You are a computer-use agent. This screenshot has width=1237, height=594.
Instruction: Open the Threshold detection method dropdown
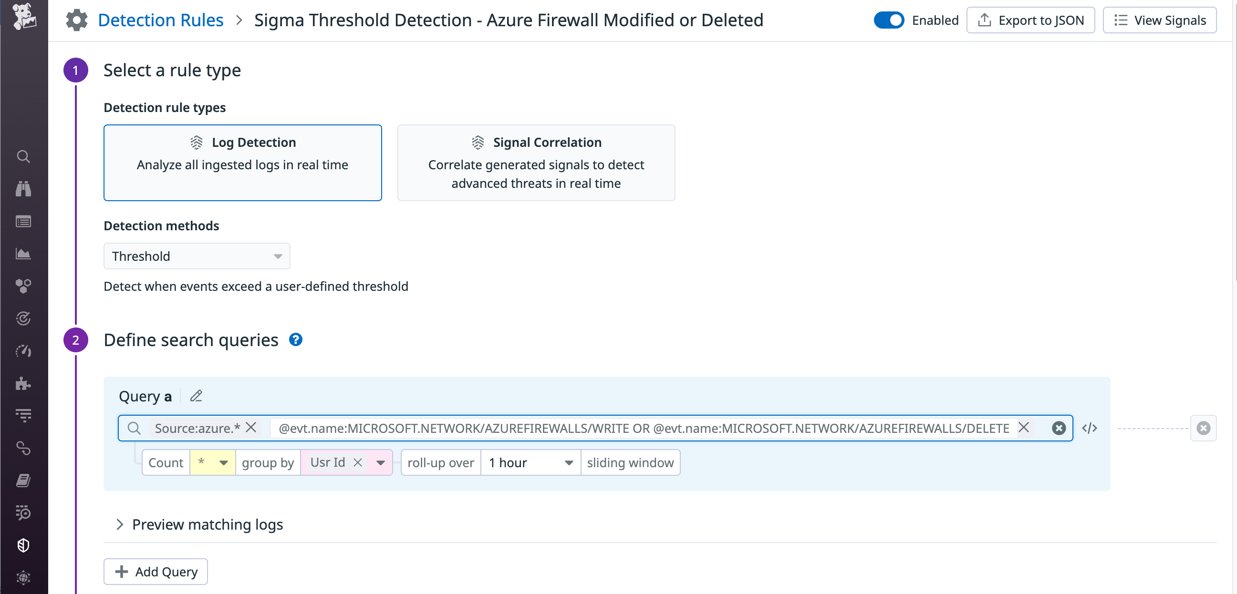coord(197,256)
